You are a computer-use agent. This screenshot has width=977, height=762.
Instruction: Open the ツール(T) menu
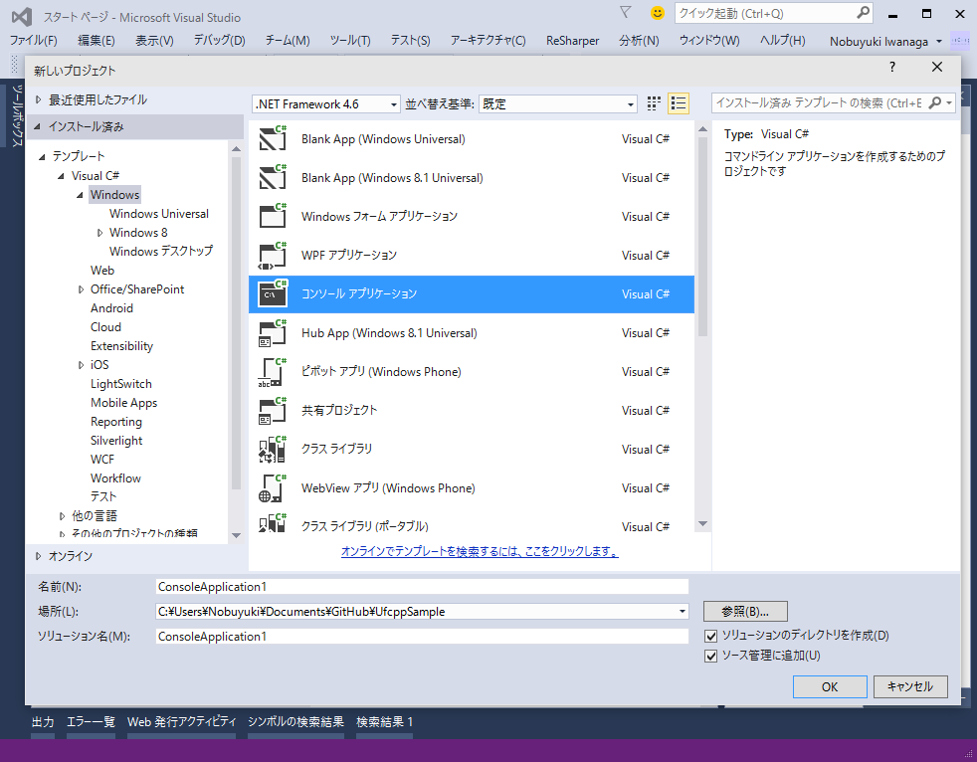click(350, 41)
